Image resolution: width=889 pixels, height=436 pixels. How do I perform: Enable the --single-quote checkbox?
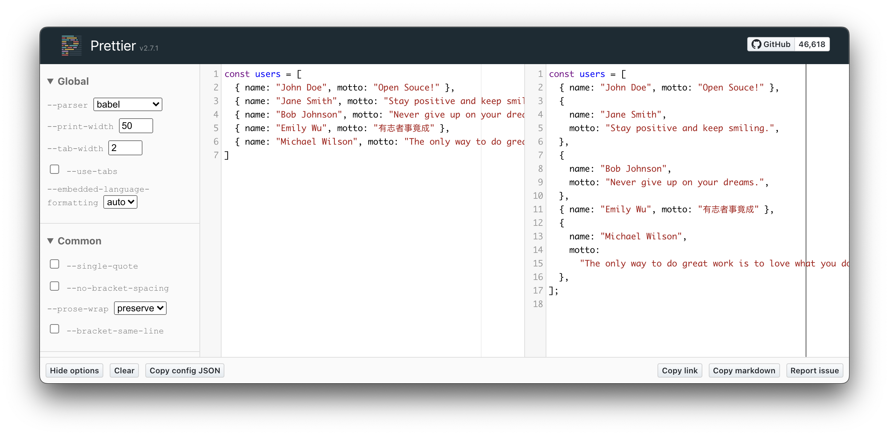click(54, 264)
